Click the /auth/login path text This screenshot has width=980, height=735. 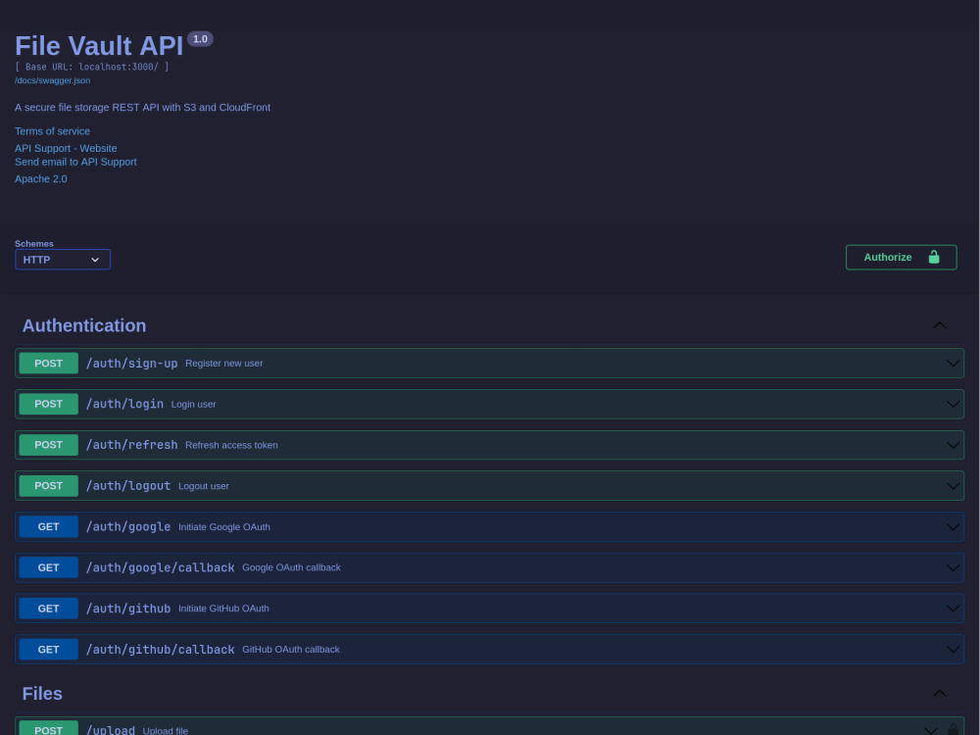[x=125, y=404]
